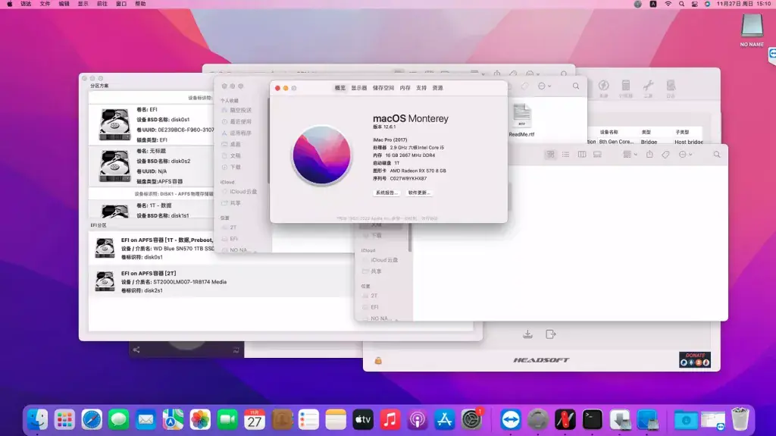Switch to the 储存空间 tab
The height and width of the screenshot is (436, 776).
click(383, 88)
